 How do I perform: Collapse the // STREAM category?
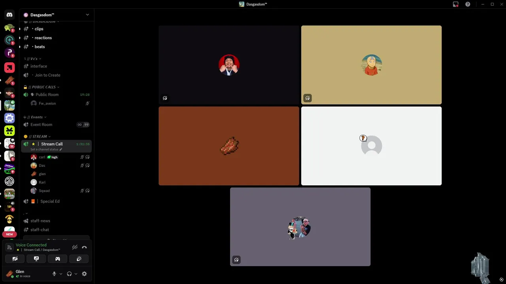pyautogui.click(x=38, y=136)
